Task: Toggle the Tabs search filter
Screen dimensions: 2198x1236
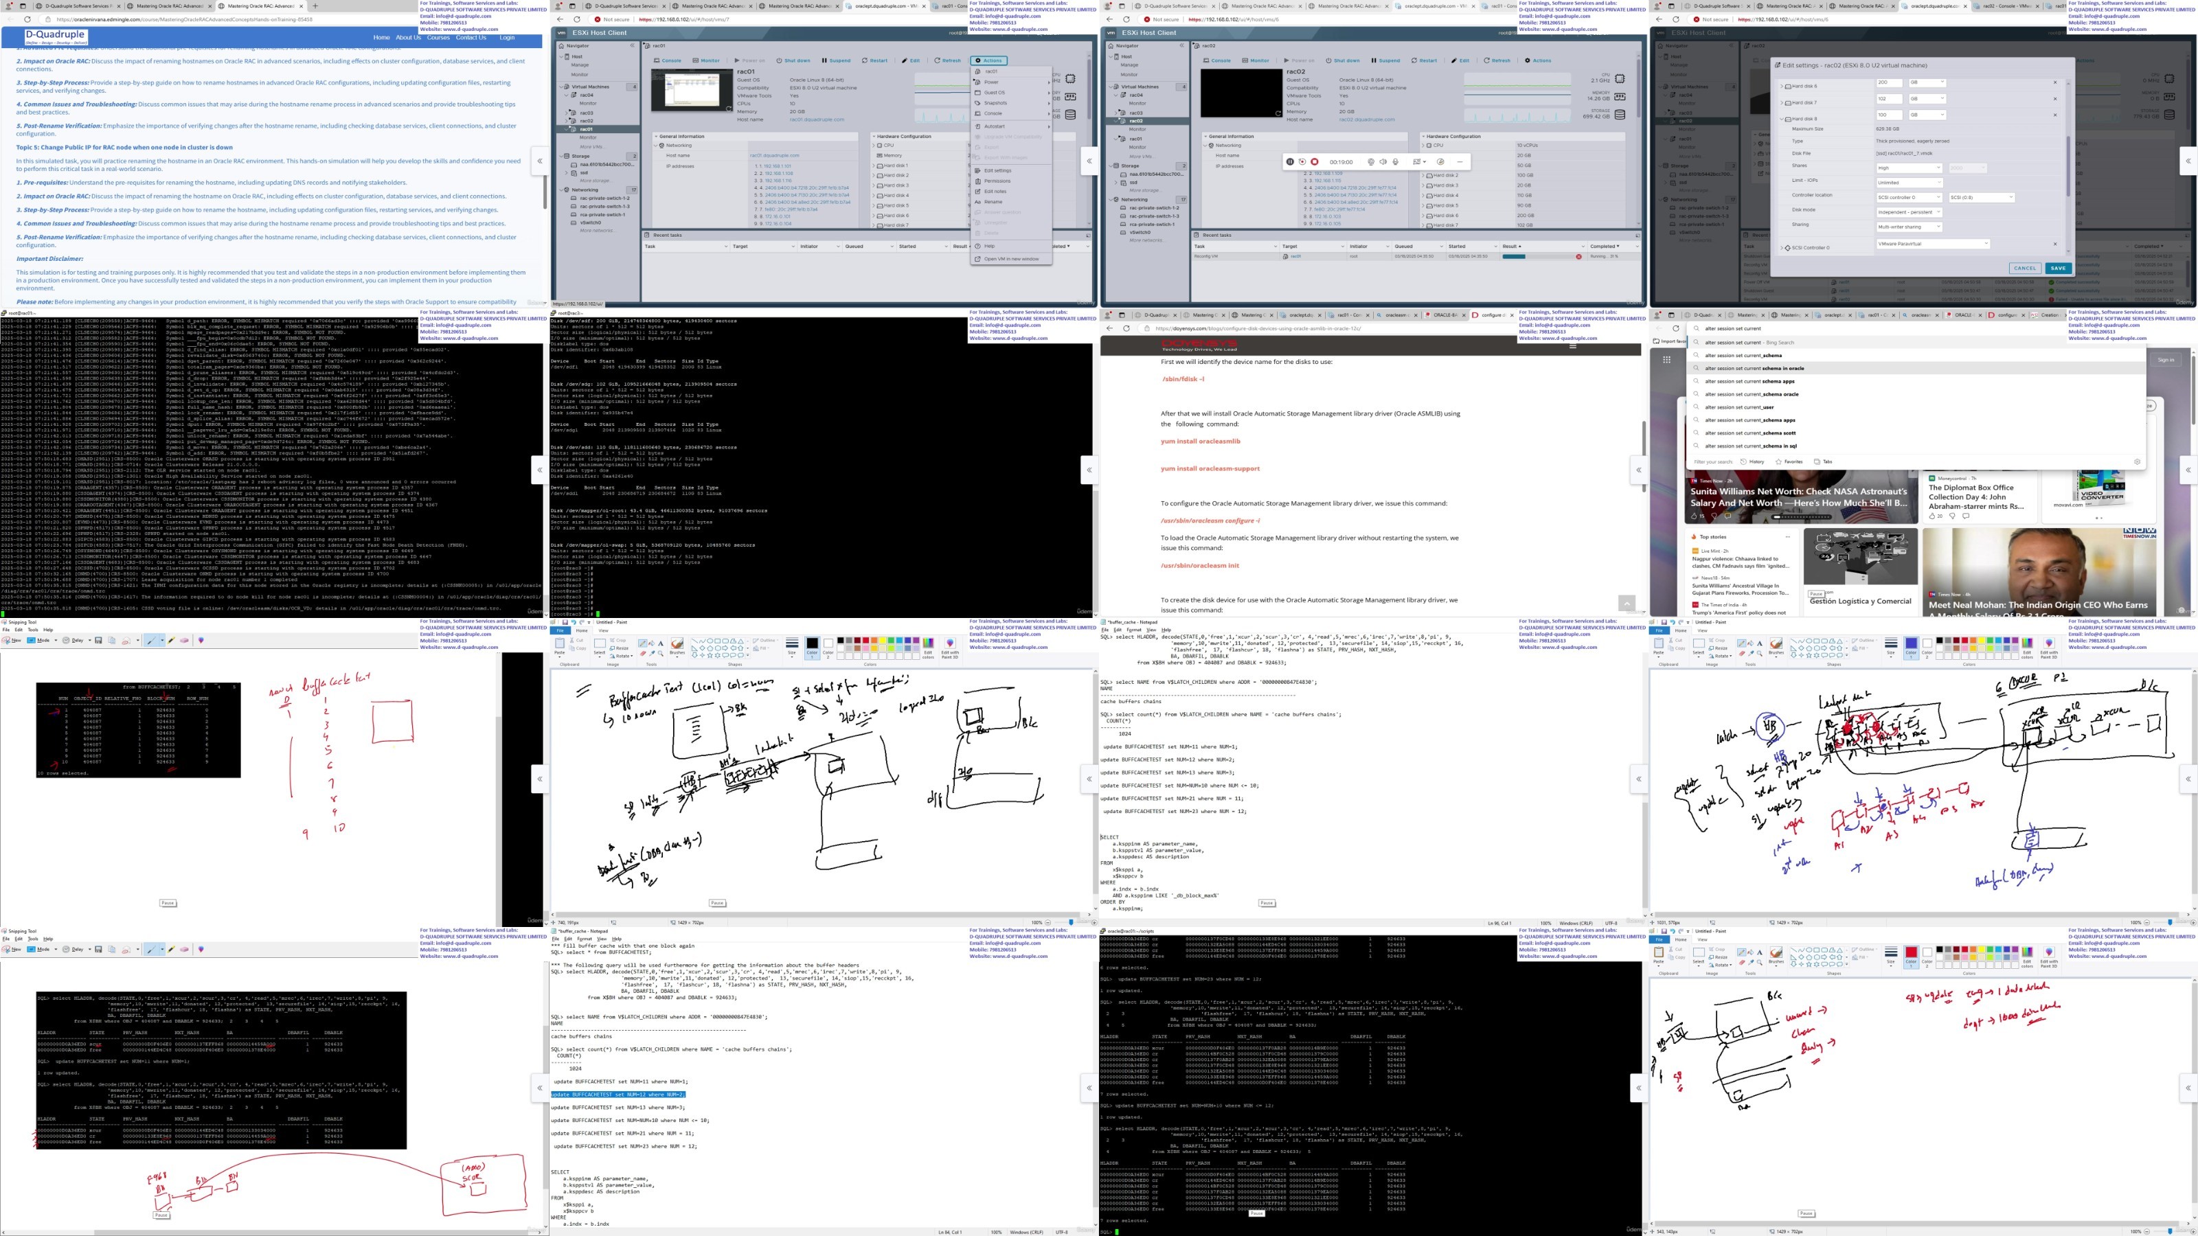Action: 1824,461
